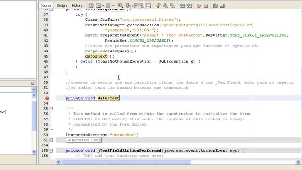The width and height of the screenshot is (302, 170).
Task: Switch to the Source tab
Action: point(46,5)
